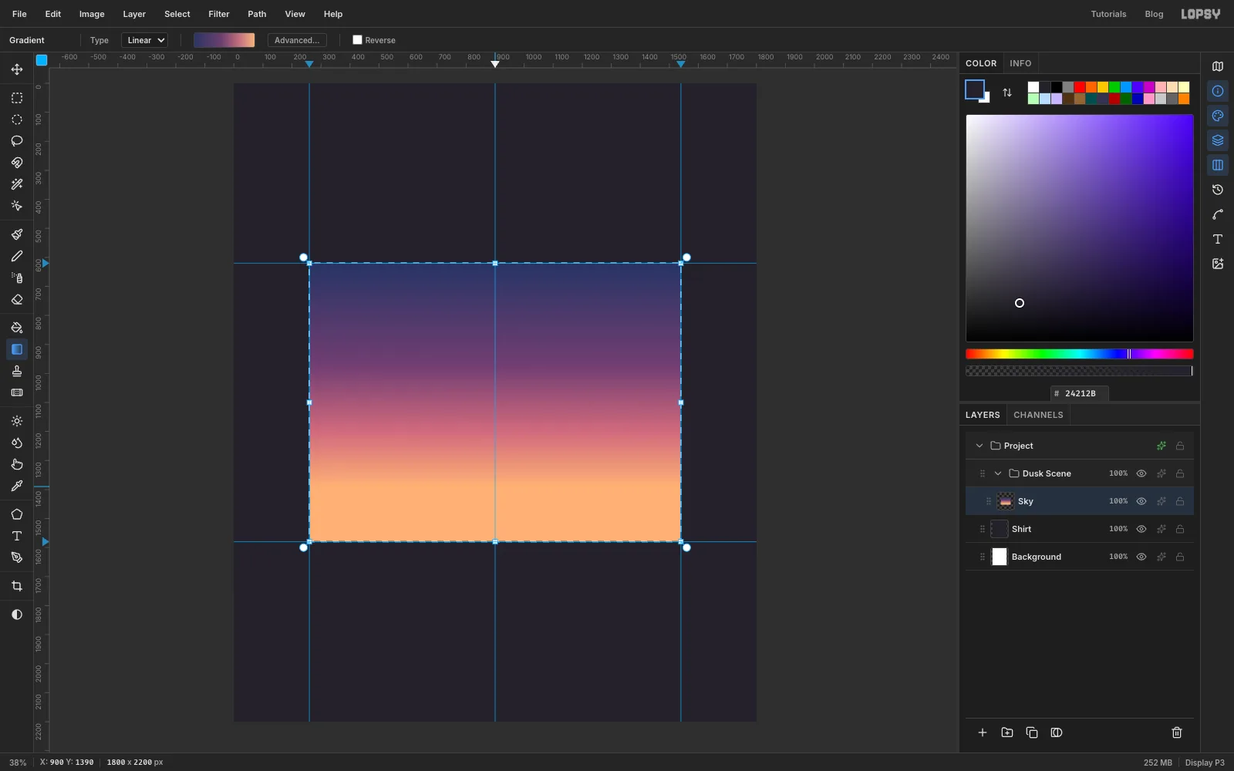This screenshot has height=771, width=1234.
Task: Open the gradient Type dropdown
Action: click(x=144, y=40)
